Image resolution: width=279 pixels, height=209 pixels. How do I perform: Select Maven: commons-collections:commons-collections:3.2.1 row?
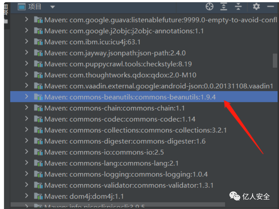pyautogui.click(x=144, y=130)
